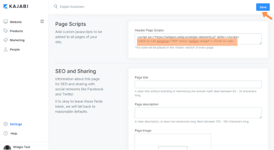Screen dimensions: 274x150
Task: Focus the Kajabi Assistant search field
Action: pos(72,7)
